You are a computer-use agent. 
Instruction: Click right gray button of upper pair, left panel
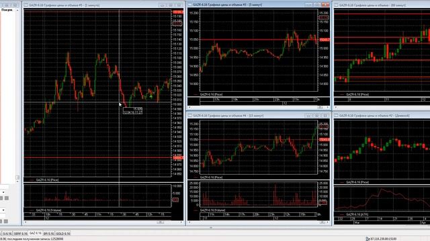click(7, 198)
